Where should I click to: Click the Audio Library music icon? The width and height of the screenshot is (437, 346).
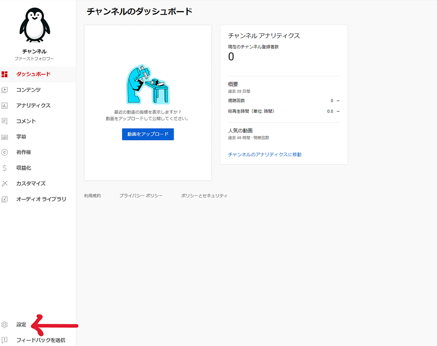(x=5, y=199)
